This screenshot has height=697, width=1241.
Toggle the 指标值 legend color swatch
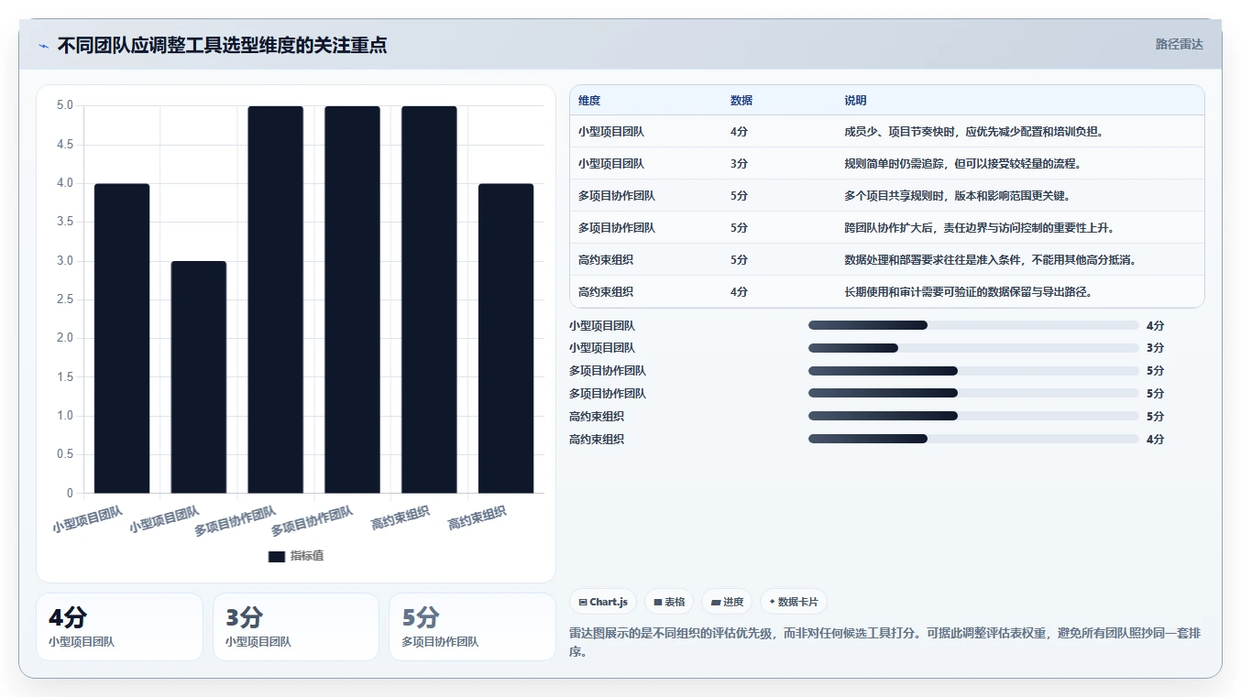(277, 556)
